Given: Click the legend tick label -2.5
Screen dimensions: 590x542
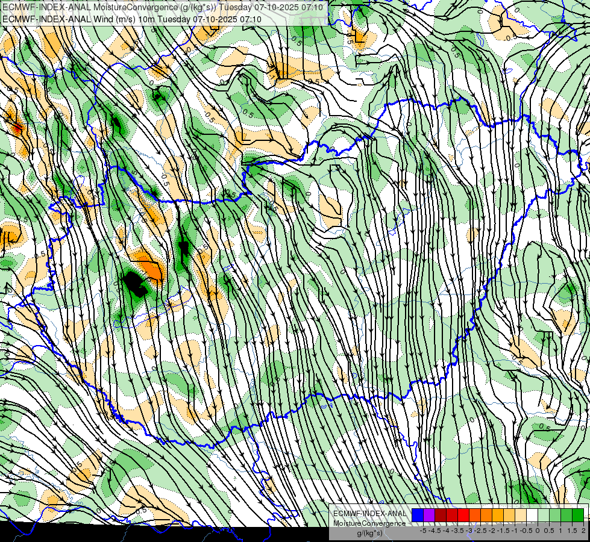Looking at the screenshot, I should pos(480,531).
